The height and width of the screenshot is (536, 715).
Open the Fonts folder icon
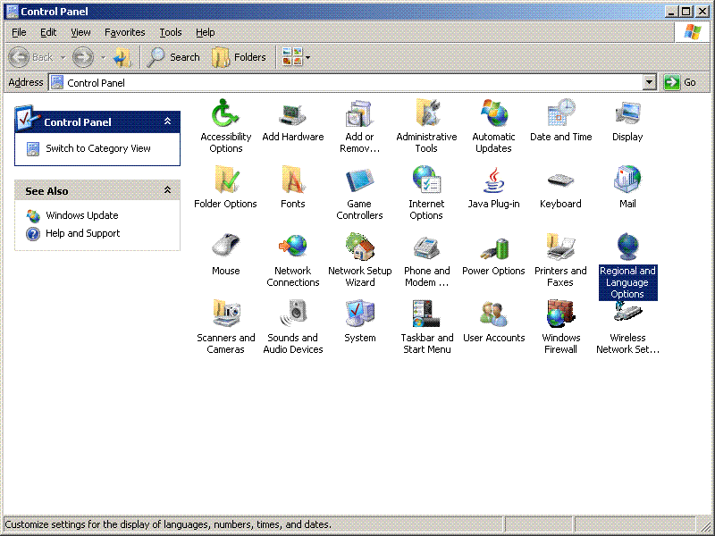(293, 180)
